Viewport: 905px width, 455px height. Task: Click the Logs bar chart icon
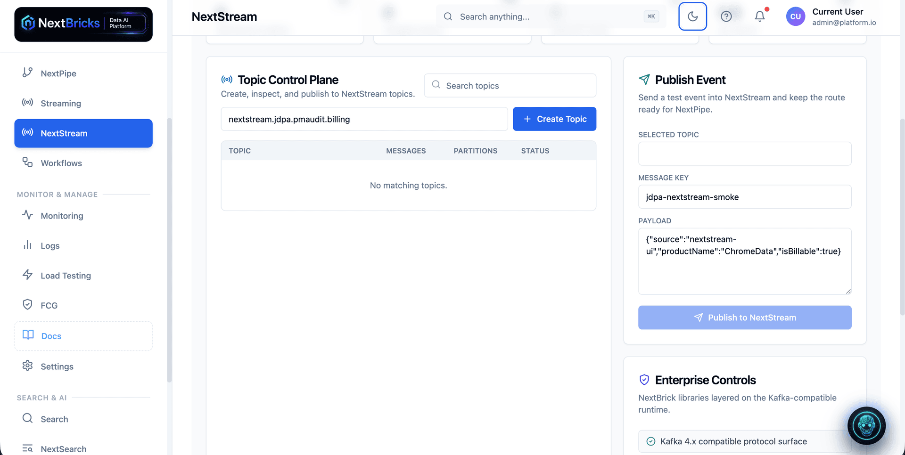(27, 245)
